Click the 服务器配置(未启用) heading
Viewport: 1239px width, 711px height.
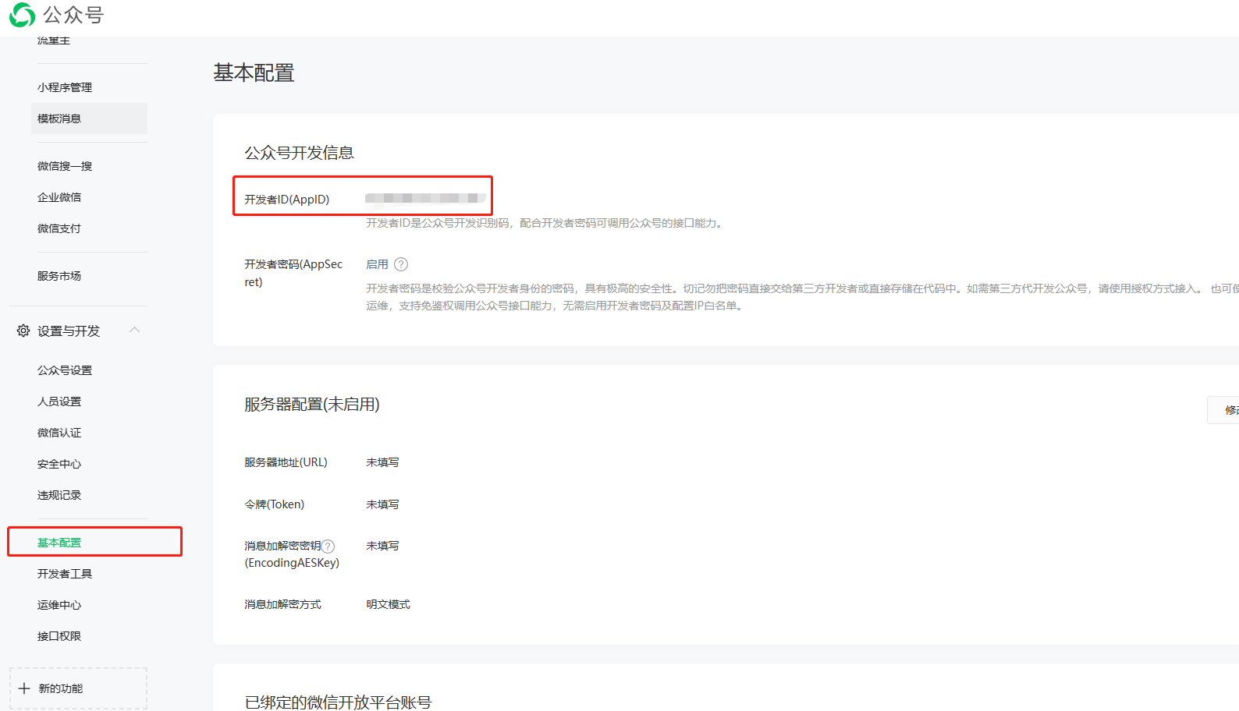tap(312, 405)
